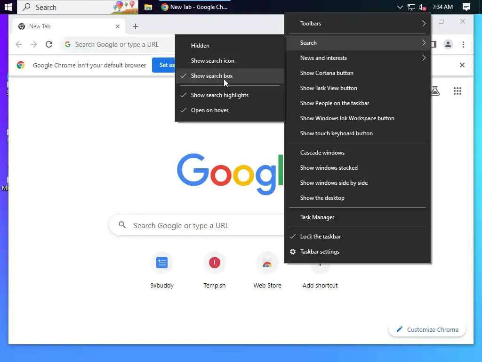This screenshot has width=482, height=362.
Task: Toggle Show touch keyboard button
Action: (x=358, y=133)
